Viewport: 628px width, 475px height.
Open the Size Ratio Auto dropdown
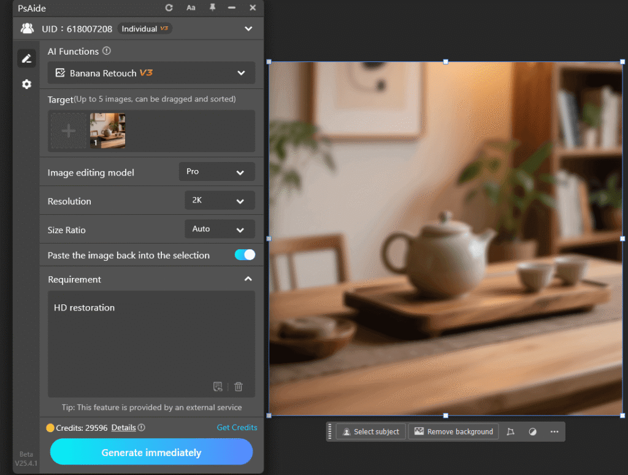pos(219,229)
